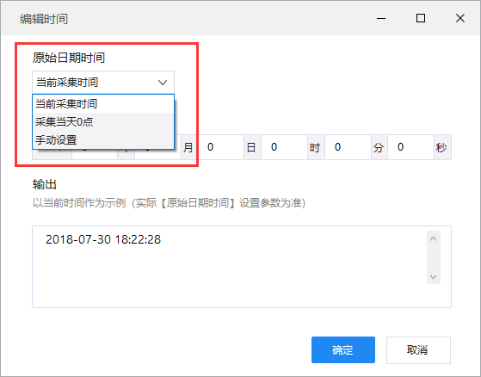Maximize the 编辑时间 window
This screenshot has width=481, height=377.
(x=421, y=18)
